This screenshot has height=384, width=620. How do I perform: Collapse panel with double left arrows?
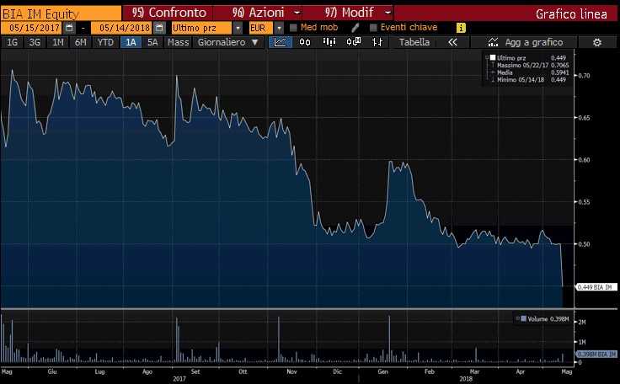pos(452,42)
